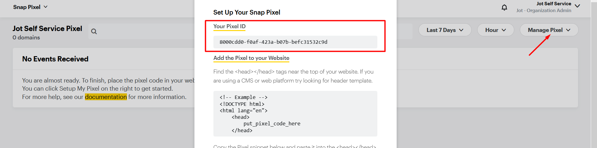Open the Last 7 Days date range dropdown
The height and width of the screenshot is (148, 597).
[x=445, y=30]
